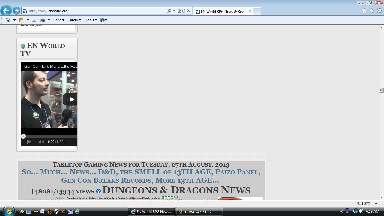Open a new blank tab
384x216 pixels.
pyautogui.click(x=257, y=11)
